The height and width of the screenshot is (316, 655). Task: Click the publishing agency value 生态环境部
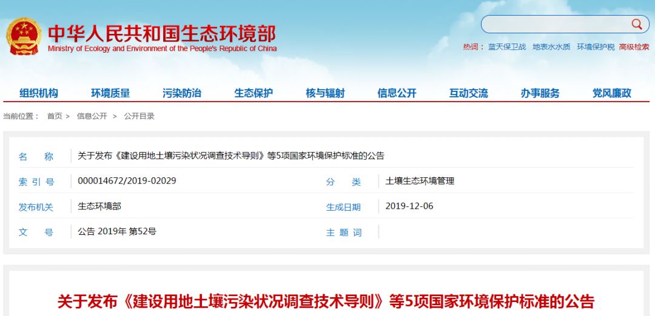click(x=99, y=206)
